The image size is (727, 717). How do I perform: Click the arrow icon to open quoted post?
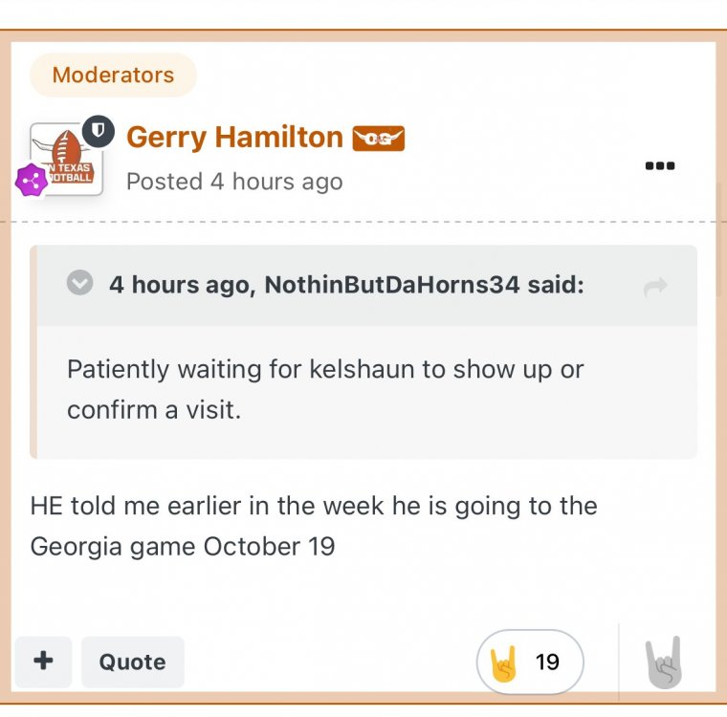click(x=655, y=287)
